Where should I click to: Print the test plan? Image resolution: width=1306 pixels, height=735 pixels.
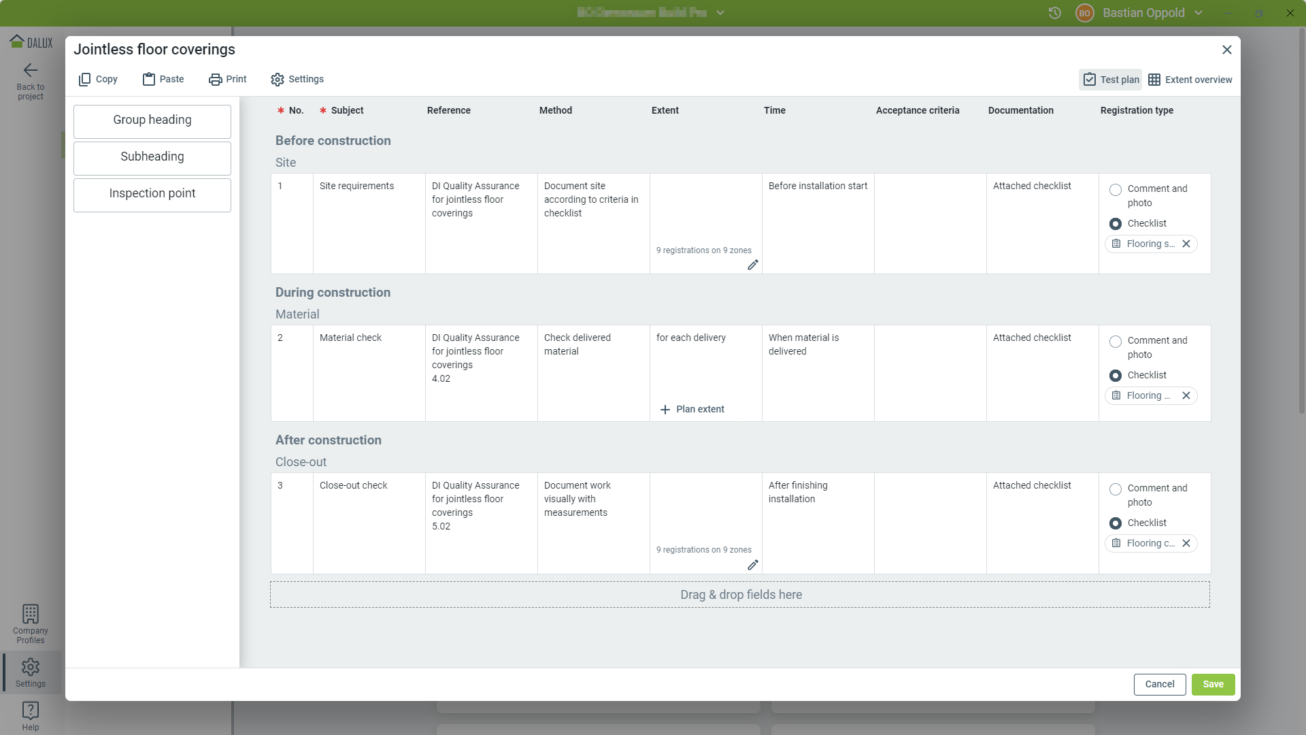click(x=227, y=80)
